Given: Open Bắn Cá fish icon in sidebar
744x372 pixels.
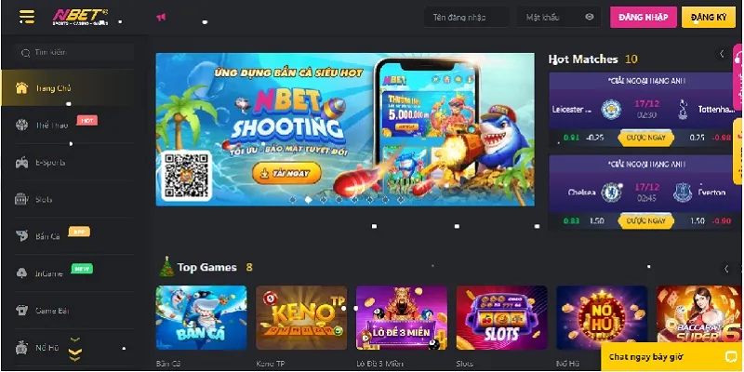Looking at the screenshot, I should pyautogui.click(x=21, y=236).
